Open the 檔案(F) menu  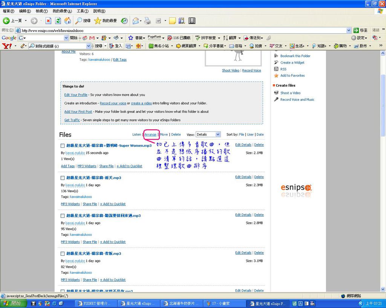tap(9, 11)
